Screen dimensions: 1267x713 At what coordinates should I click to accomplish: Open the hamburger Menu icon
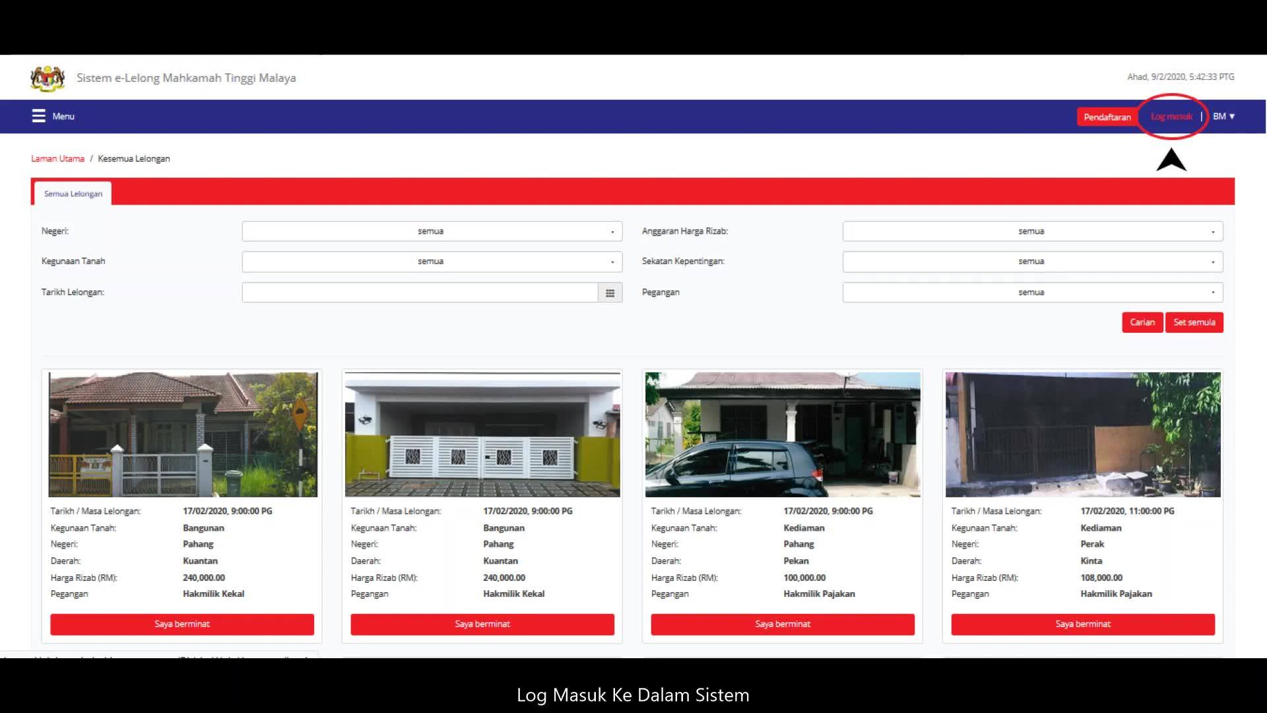pos(39,116)
